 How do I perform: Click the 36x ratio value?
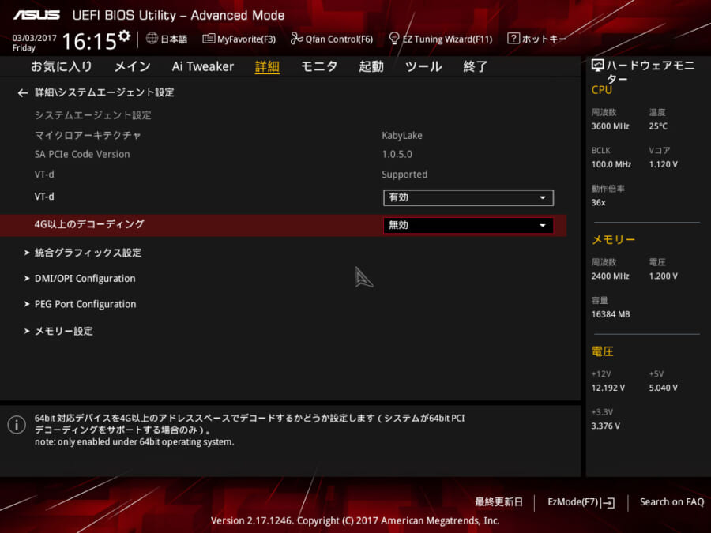[x=599, y=203]
